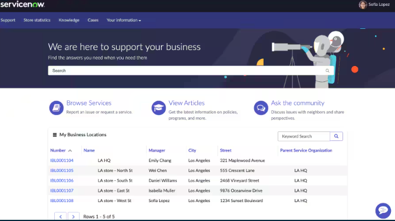Click the hero search magnifier icon
Screen dimensions: 395x221
pos(327,71)
